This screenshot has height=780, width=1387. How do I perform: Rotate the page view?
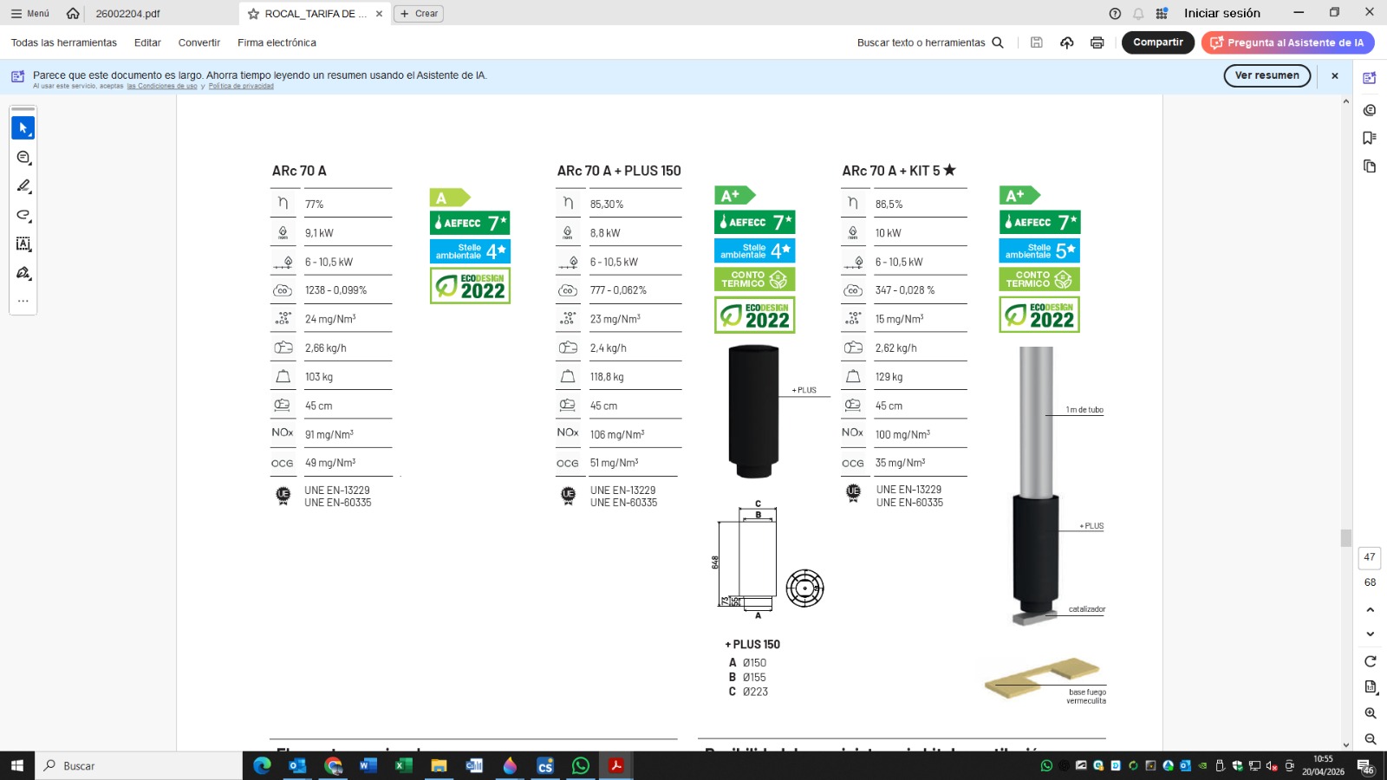pos(1371,661)
